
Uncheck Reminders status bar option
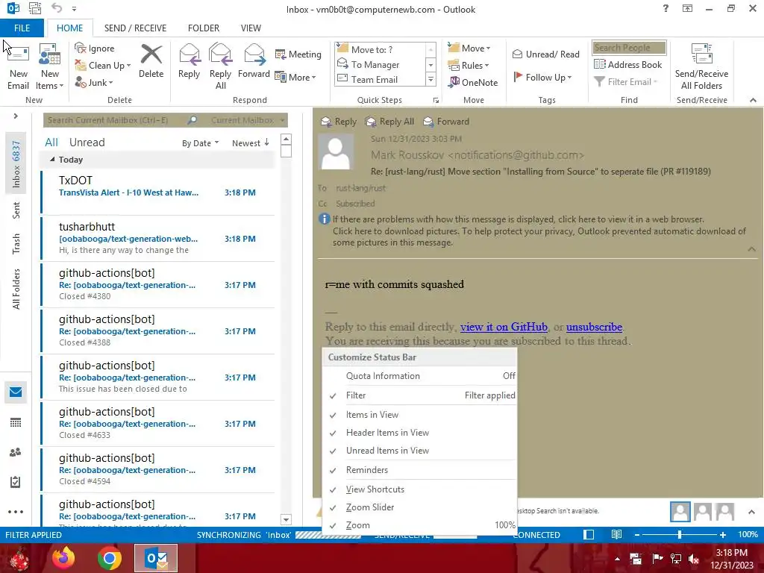419,470
